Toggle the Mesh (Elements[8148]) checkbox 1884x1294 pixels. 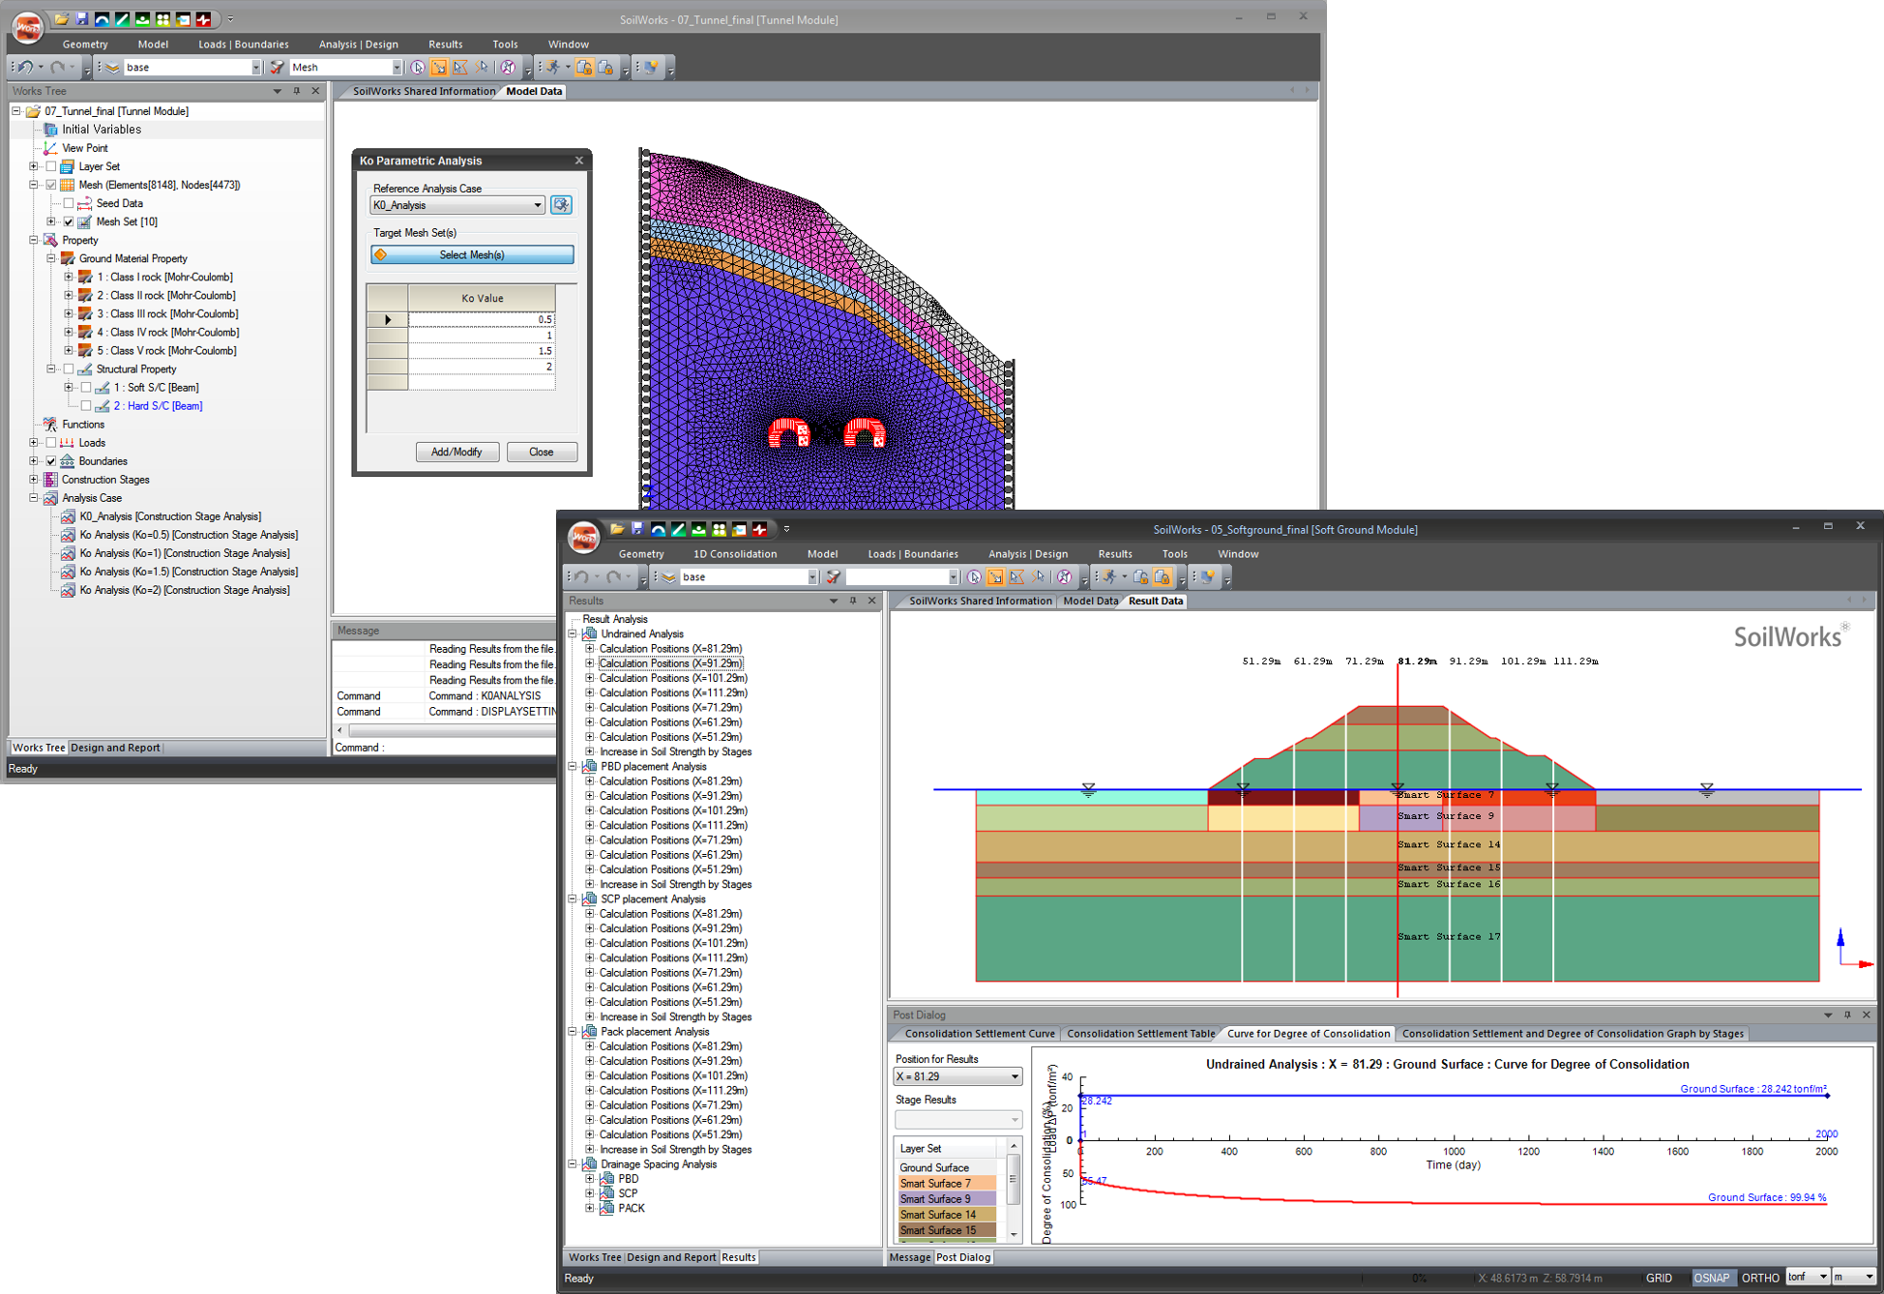(51, 185)
